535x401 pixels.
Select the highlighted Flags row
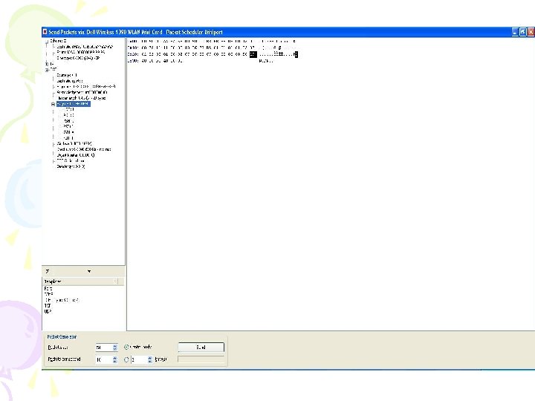pyautogui.click(x=74, y=104)
